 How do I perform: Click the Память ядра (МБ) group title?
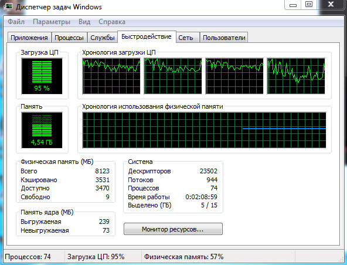47,212
